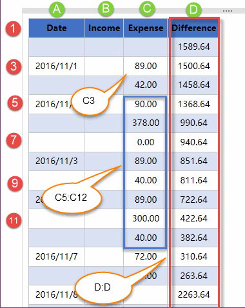Click the red row 9 marker

[15, 183]
